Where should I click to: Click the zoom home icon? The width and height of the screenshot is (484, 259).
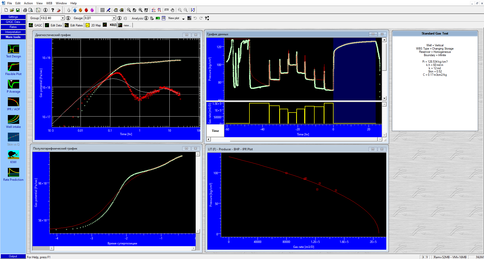(135, 10)
